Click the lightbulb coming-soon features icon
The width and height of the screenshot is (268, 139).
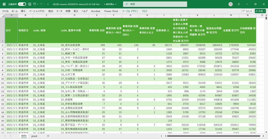point(239,4)
